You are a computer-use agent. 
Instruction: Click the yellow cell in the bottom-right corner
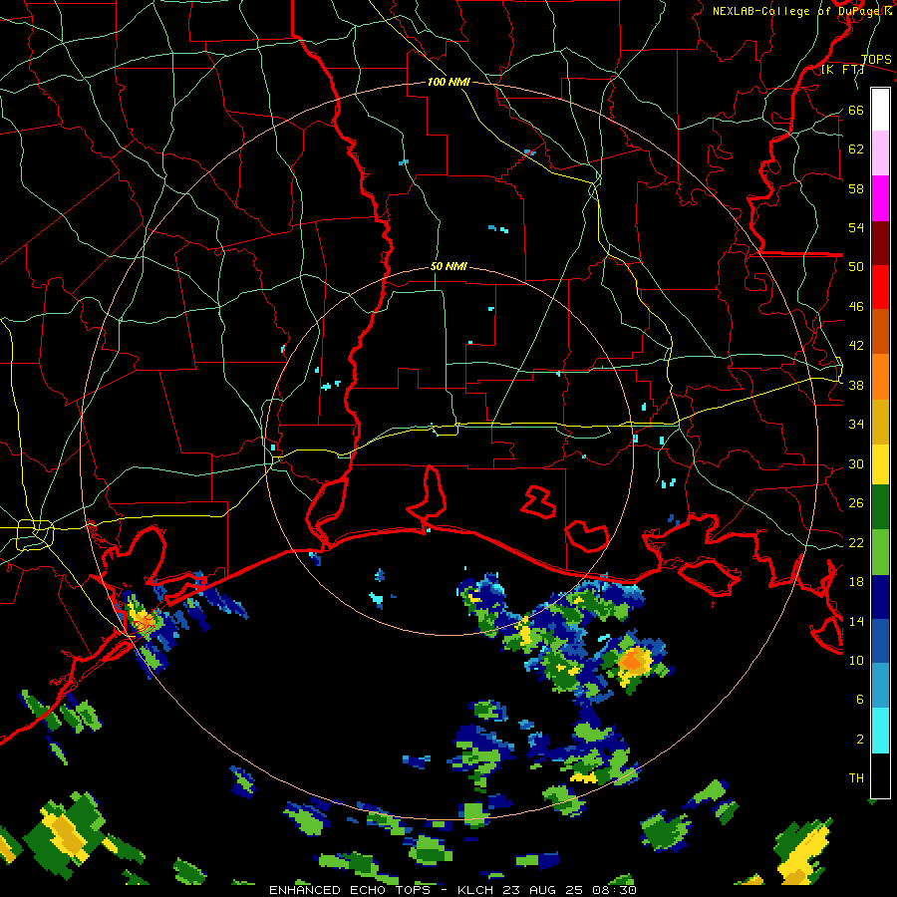(803, 855)
